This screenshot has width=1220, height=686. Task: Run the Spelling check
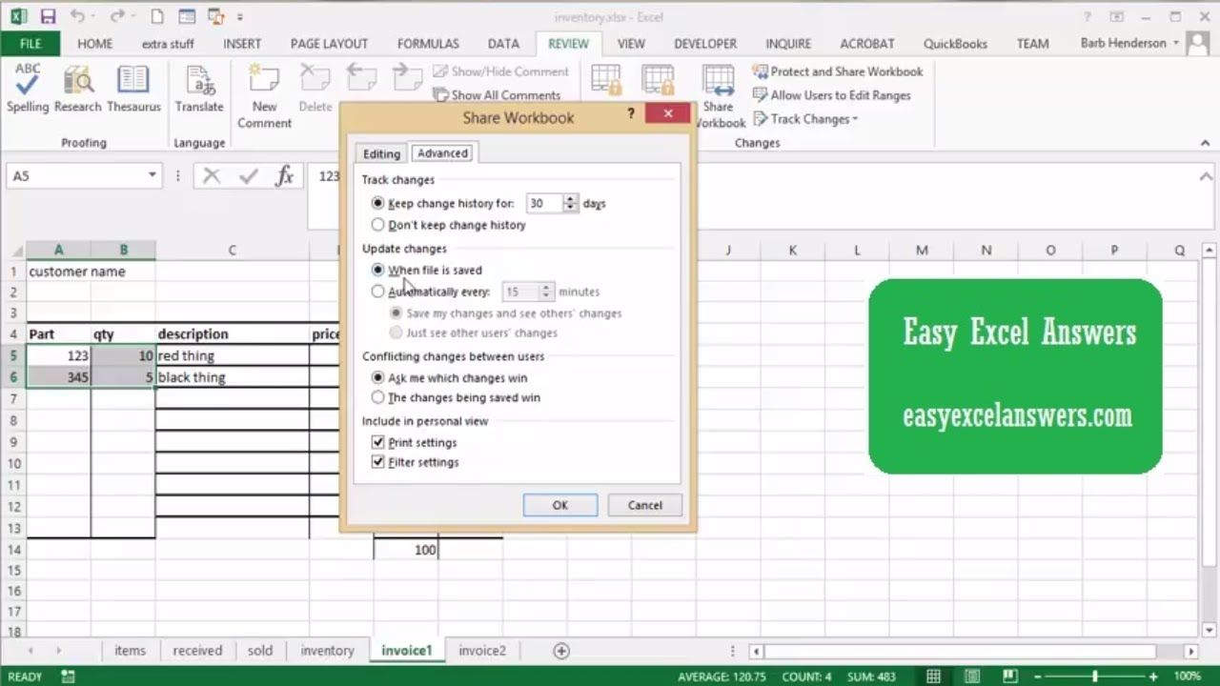click(28, 90)
